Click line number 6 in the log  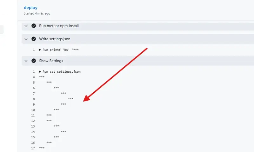click(x=34, y=88)
